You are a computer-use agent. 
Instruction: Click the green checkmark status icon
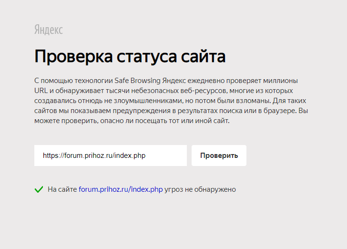pos(39,189)
